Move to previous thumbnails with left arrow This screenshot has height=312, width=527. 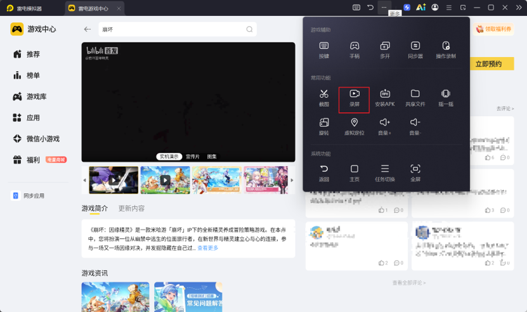pos(84,180)
